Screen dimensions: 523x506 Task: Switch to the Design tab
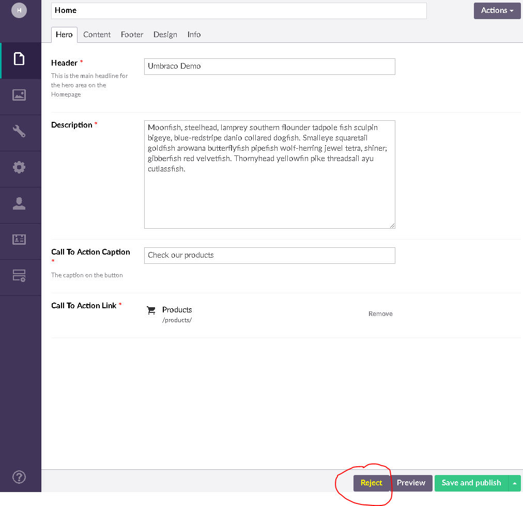click(165, 35)
